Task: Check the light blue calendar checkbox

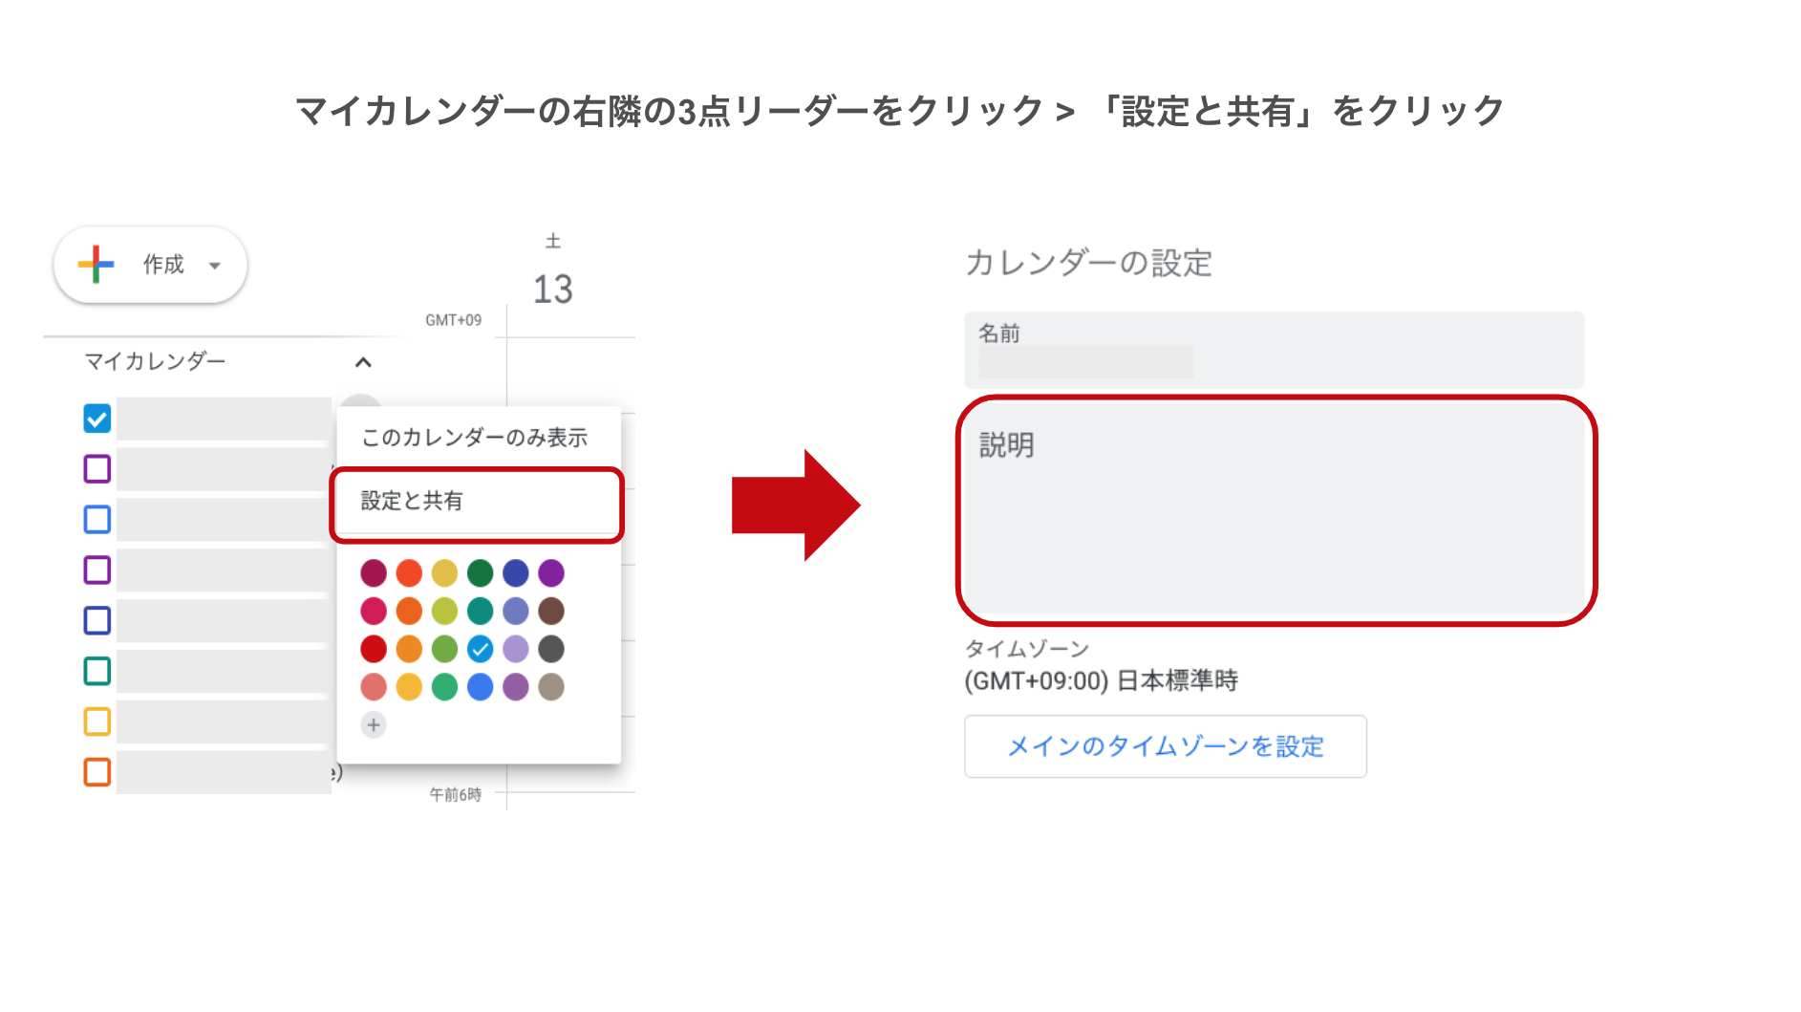Action: point(97,520)
